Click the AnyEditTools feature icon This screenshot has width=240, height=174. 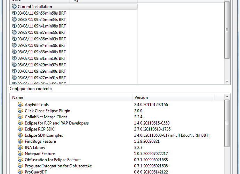pos(21,105)
